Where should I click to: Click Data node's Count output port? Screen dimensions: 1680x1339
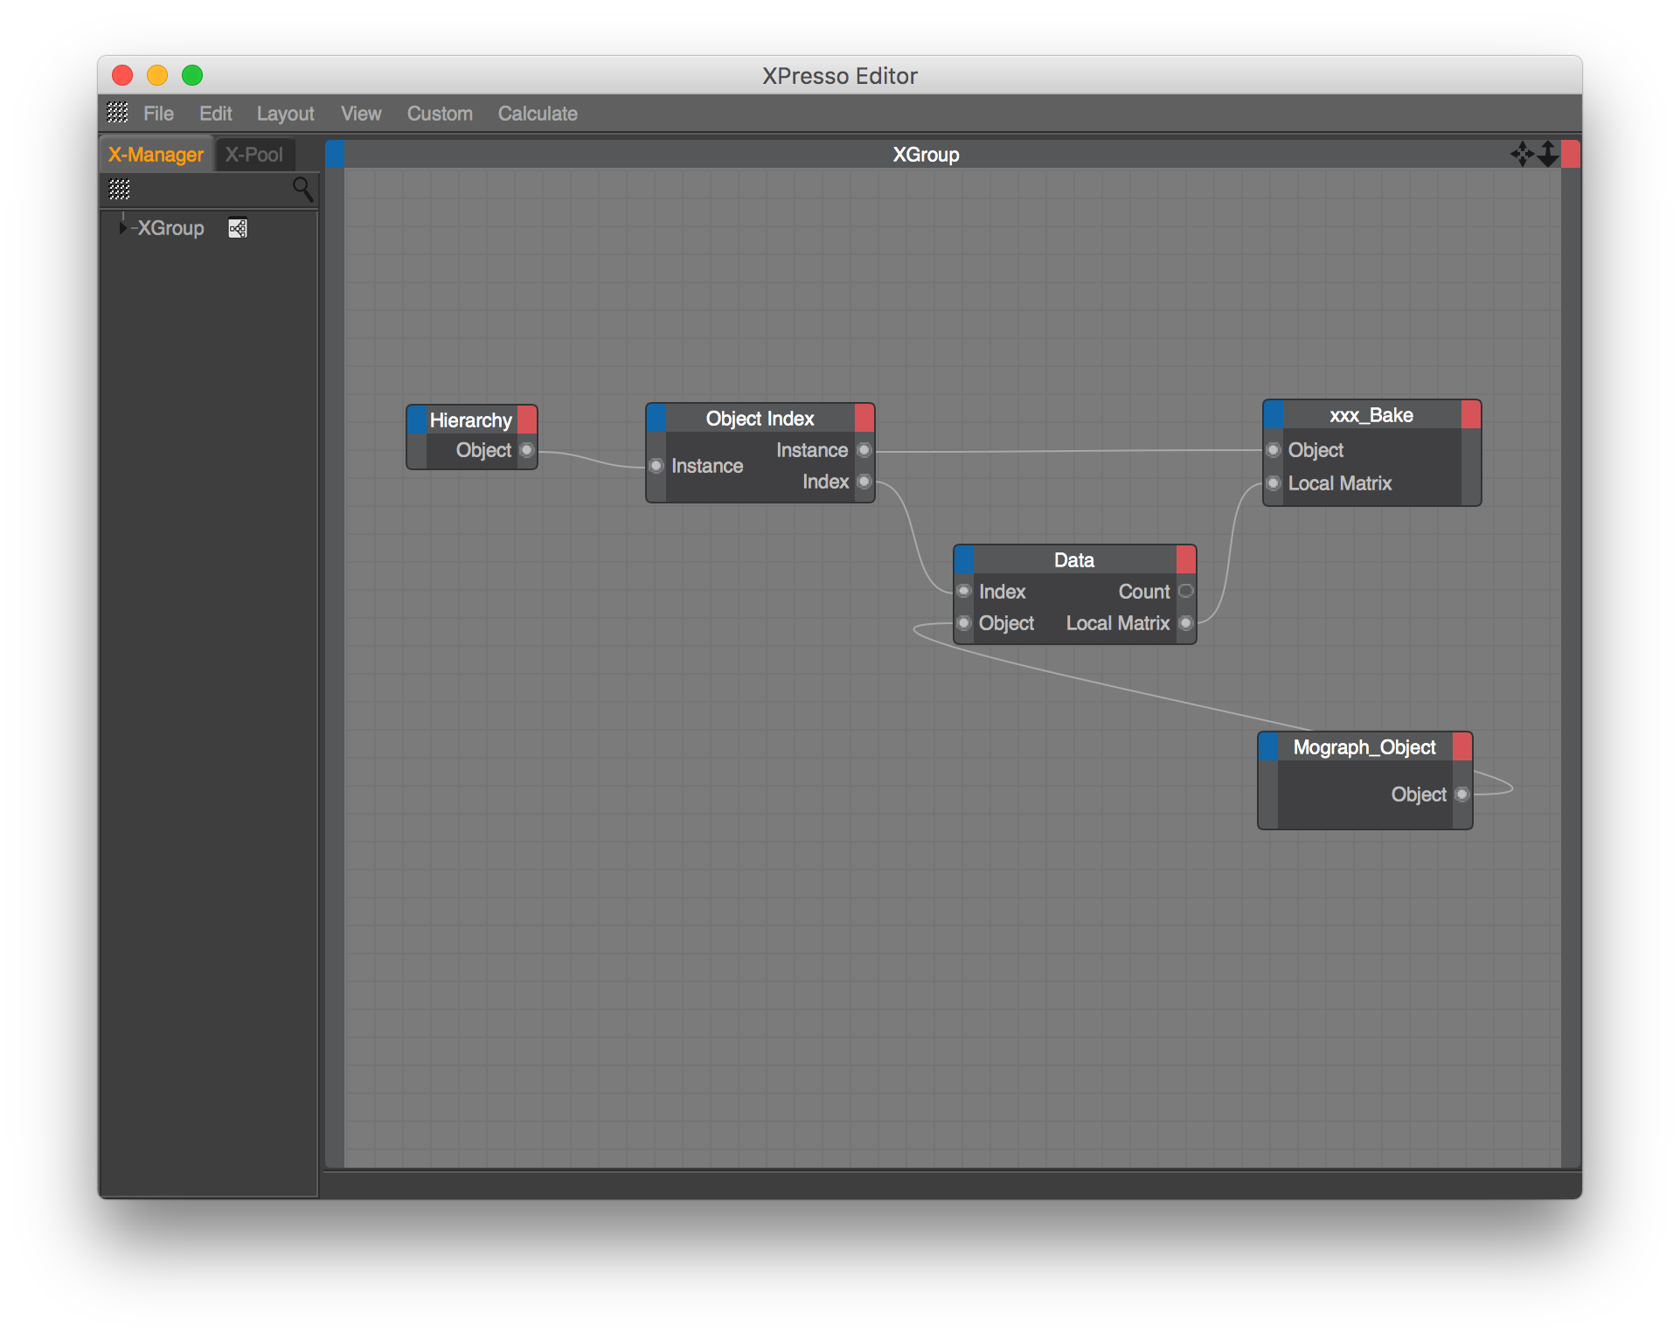coord(1185,592)
